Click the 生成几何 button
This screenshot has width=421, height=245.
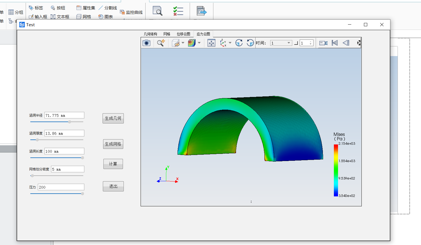[113, 118]
